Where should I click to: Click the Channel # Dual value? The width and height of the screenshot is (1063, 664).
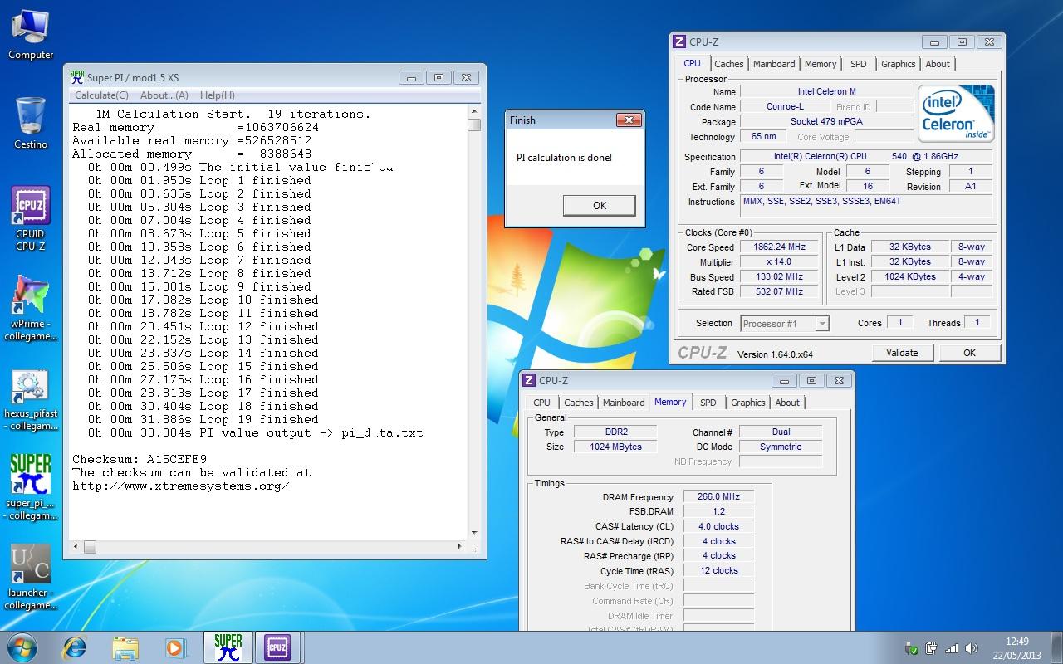click(x=781, y=432)
